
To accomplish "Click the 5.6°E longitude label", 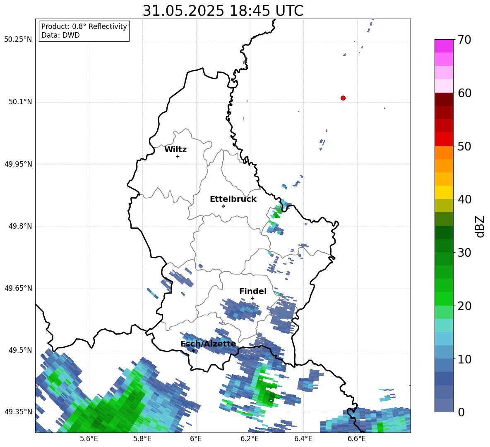I will [89, 439].
